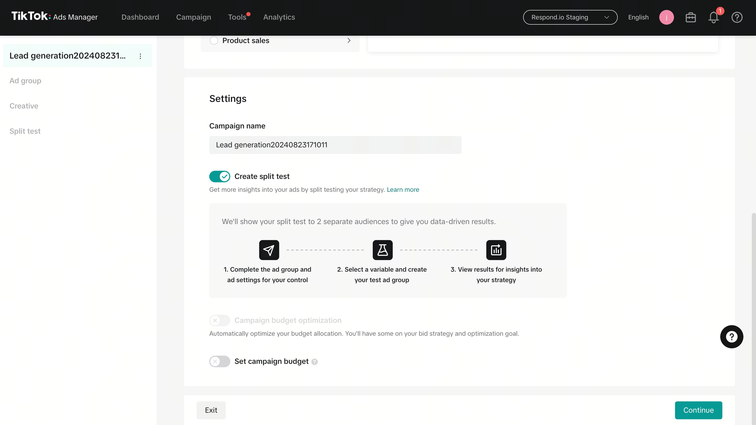
Task: Click the notification bell icon
Action: tap(713, 17)
